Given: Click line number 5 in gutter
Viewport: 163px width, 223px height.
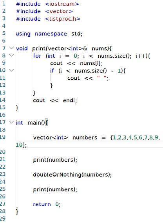Looking at the screenshot, I should pyautogui.click(x=4, y=33).
